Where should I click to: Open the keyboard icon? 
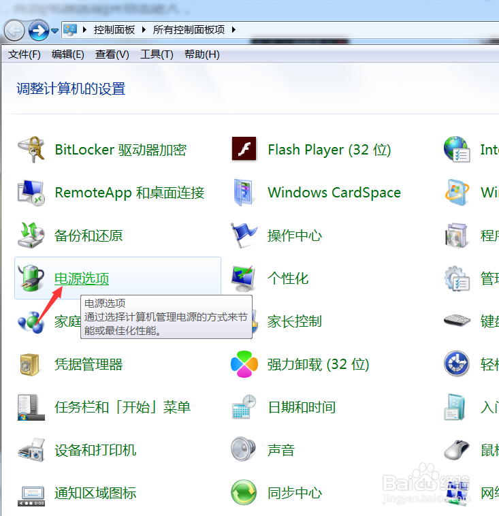(x=457, y=320)
